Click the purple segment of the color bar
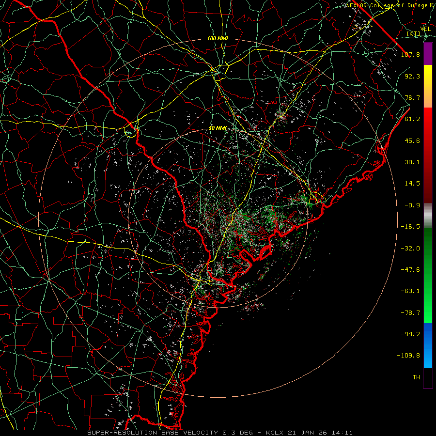The height and width of the screenshot is (436, 436). coord(428,54)
